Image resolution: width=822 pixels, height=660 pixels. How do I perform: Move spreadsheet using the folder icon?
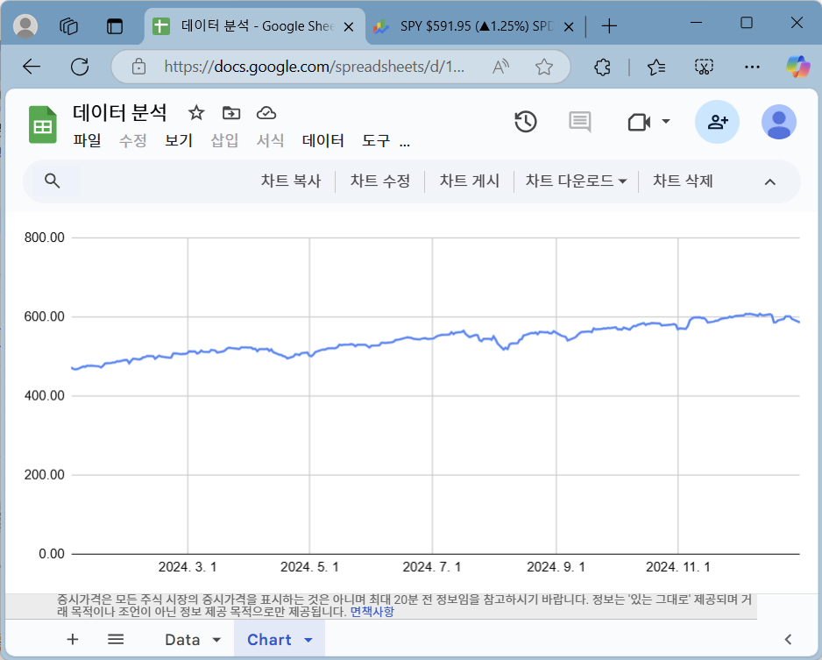pos(231,112)
